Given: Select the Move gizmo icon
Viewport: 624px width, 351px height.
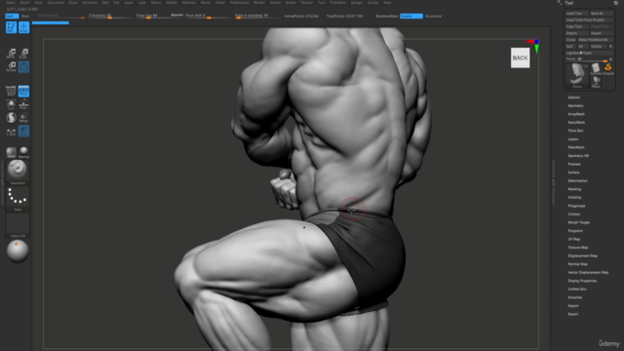Looking at the screenshot, I should click(x=11, y=54).
